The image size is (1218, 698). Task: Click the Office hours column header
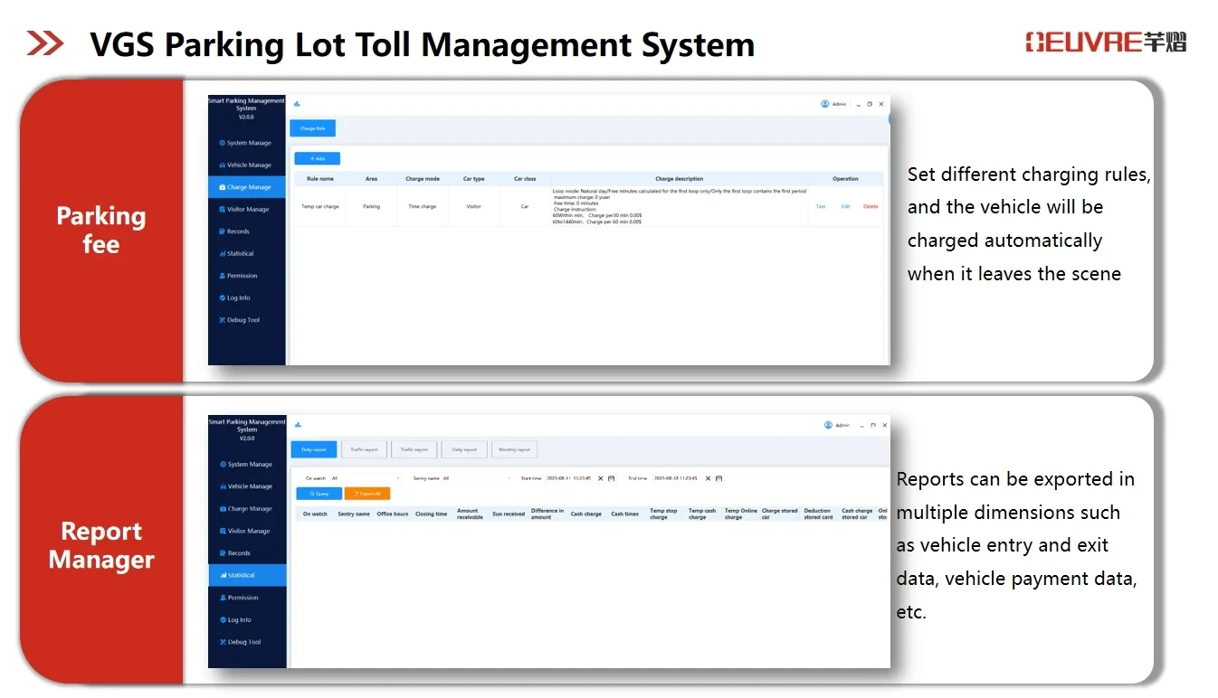tap(393, 514)
